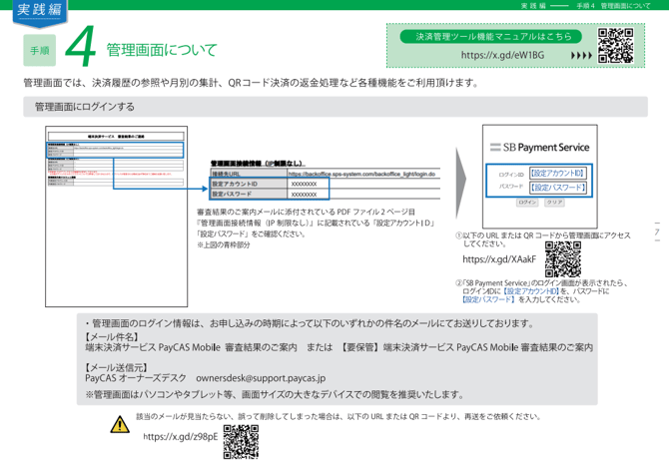
Task: Click the ログインID input field
Action: (x=557, y=173)
